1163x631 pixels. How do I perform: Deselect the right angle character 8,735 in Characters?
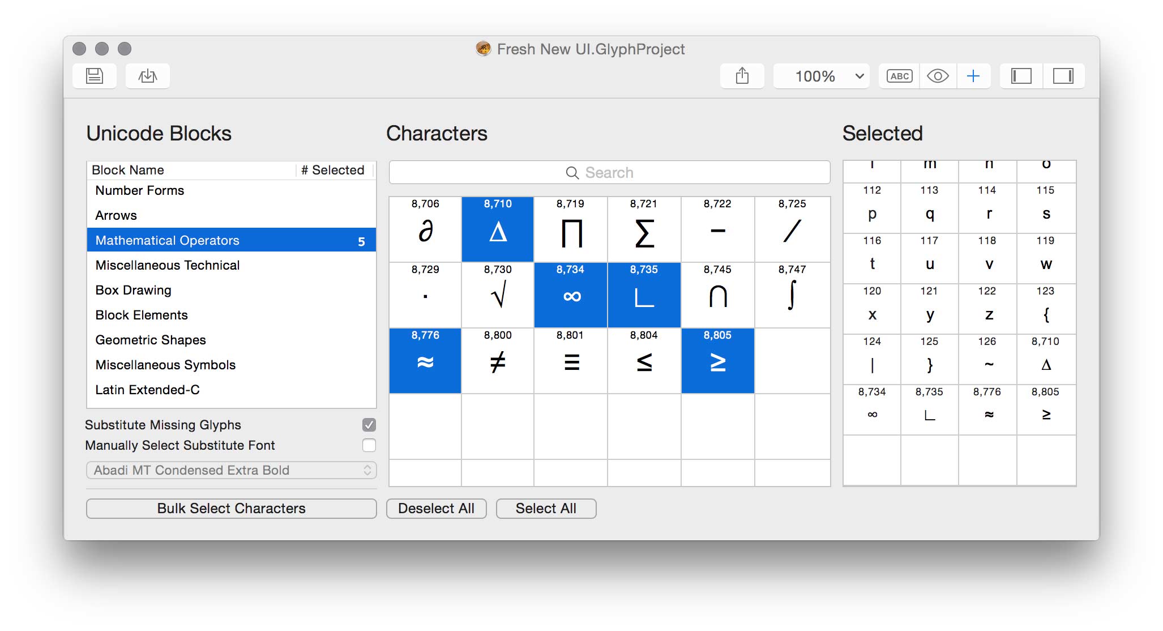click(x=644, y=295)
